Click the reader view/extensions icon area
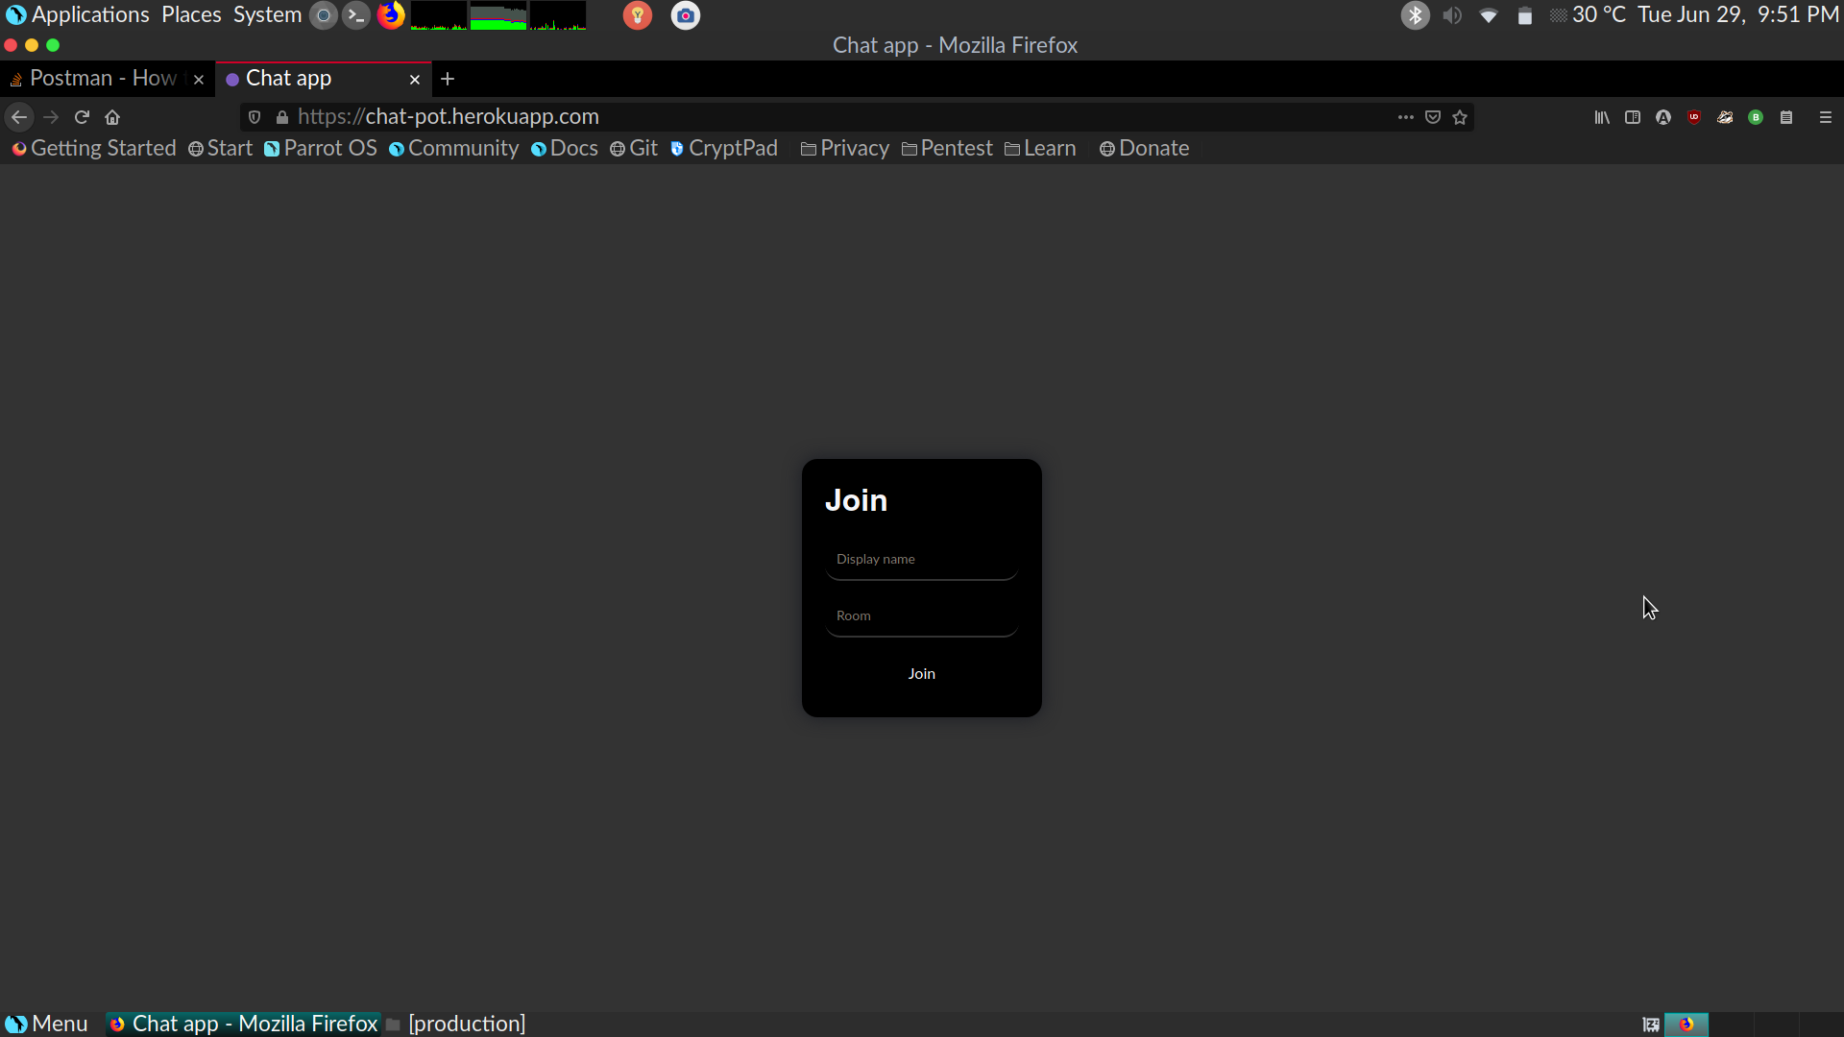The image size is (1844, 1037). [x=1633, y=116]
